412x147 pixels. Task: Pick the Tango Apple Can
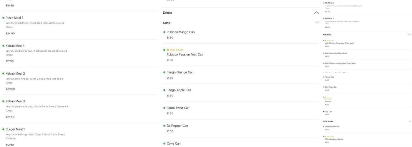(179, 90)
